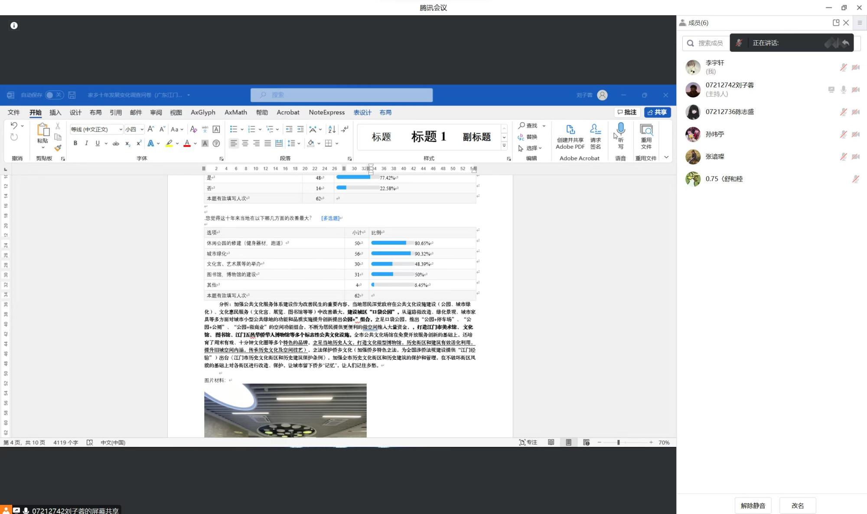
Task: Click the bulleted list icon
Action: pos(233,129)
